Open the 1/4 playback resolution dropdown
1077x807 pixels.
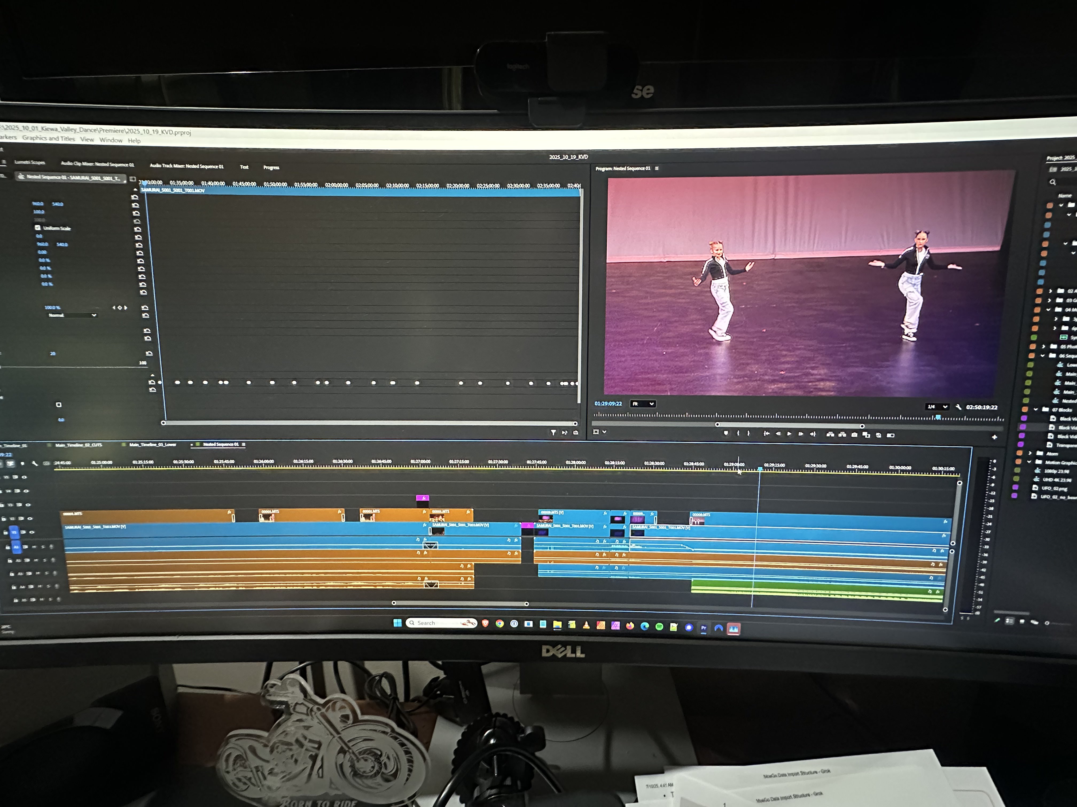[937, 407]
